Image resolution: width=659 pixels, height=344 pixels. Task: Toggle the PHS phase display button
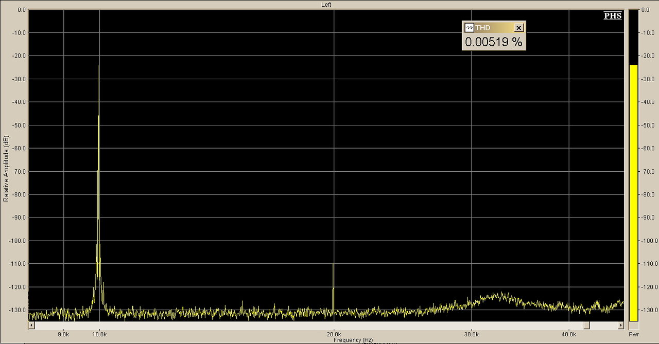point(613,16)
